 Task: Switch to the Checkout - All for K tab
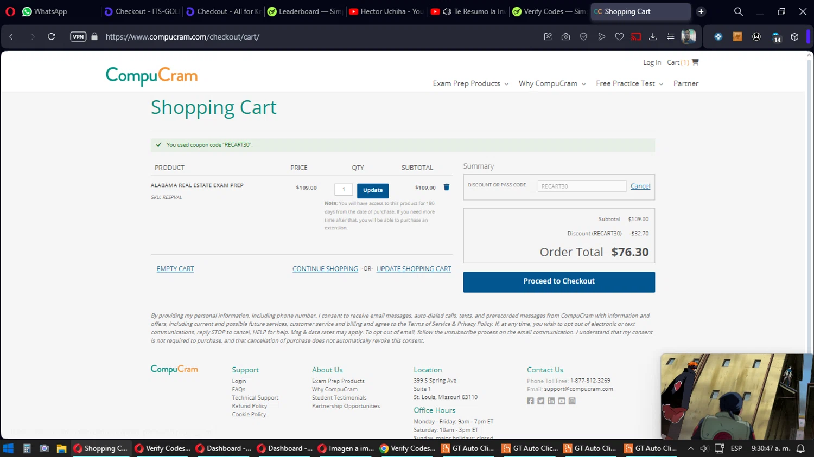click(x=223, y=11)
